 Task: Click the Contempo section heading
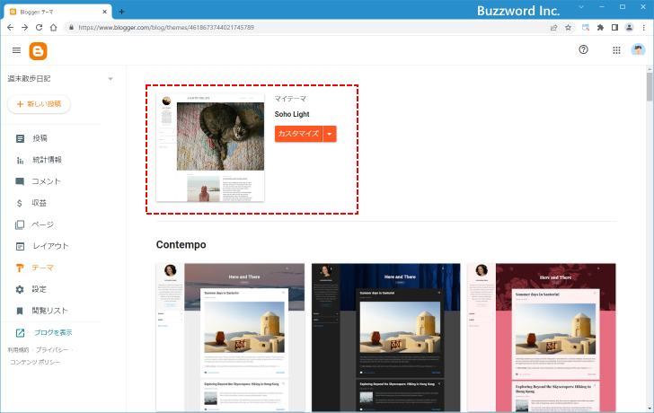click(181, 244)
